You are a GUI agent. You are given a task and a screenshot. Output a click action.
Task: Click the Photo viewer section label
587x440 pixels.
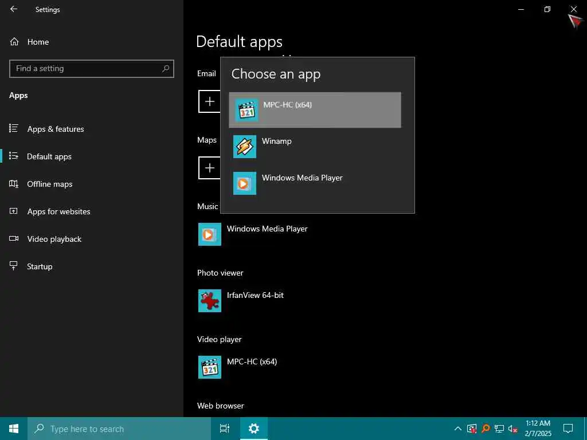click(x=220, y=273)
